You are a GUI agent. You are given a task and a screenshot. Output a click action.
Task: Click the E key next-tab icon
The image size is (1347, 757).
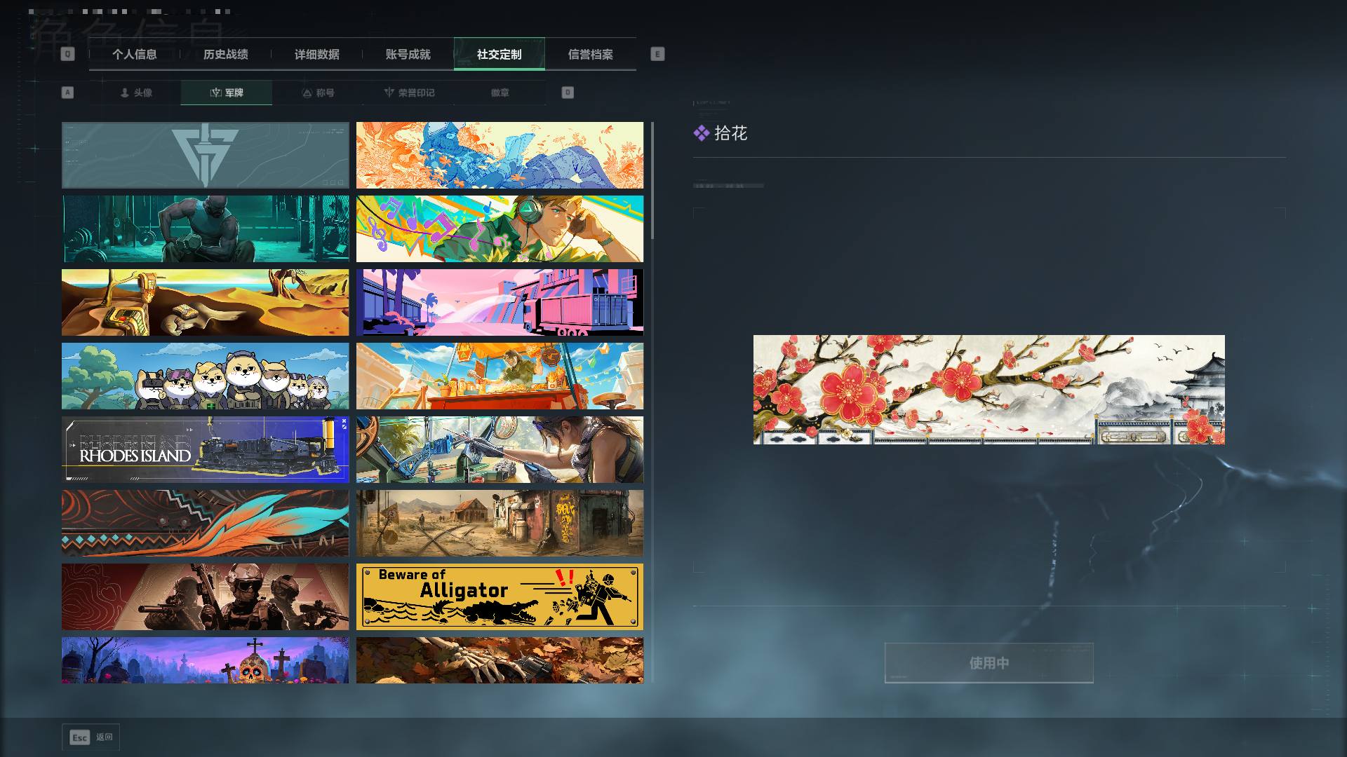pyautogui.click(x=657, y=54)
